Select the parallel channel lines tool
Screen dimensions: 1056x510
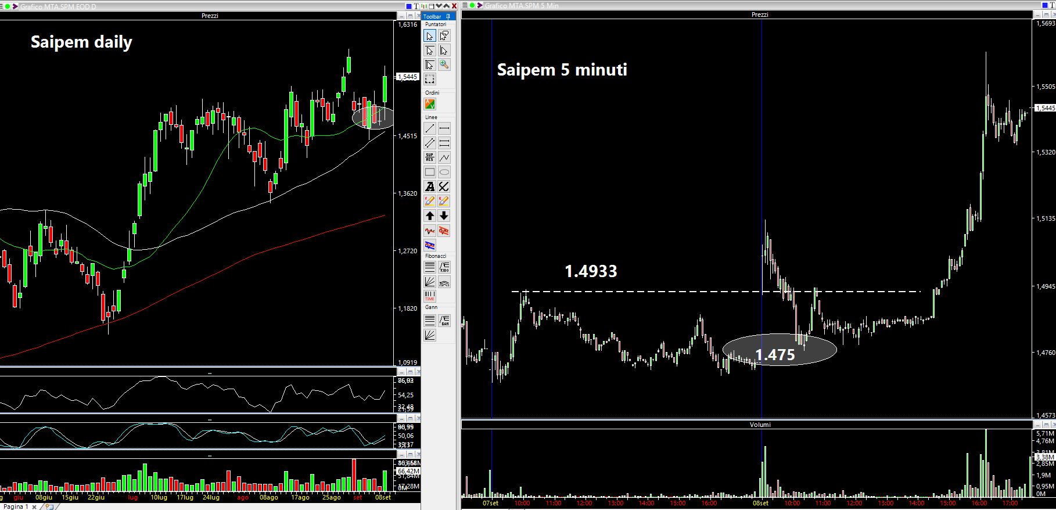point(430,143)
